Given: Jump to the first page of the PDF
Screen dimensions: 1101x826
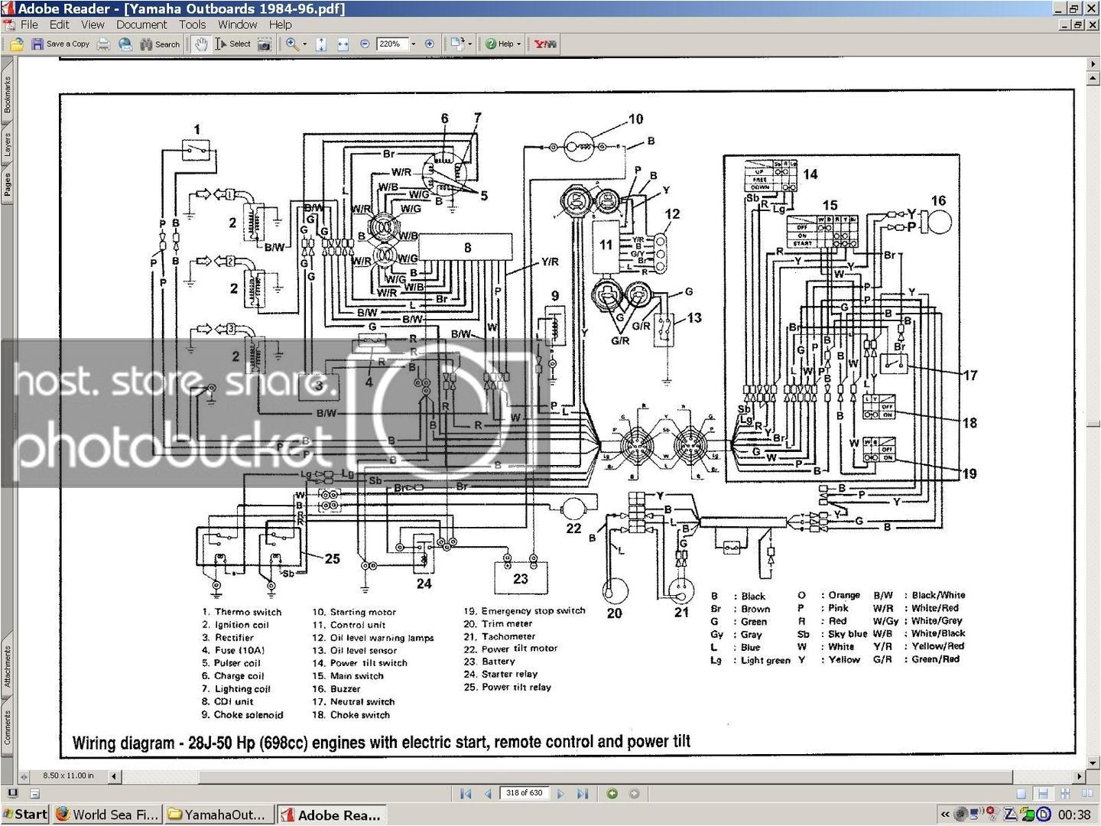Looking at the screenshot, I should pyautogui.click(x=466, y=793).
